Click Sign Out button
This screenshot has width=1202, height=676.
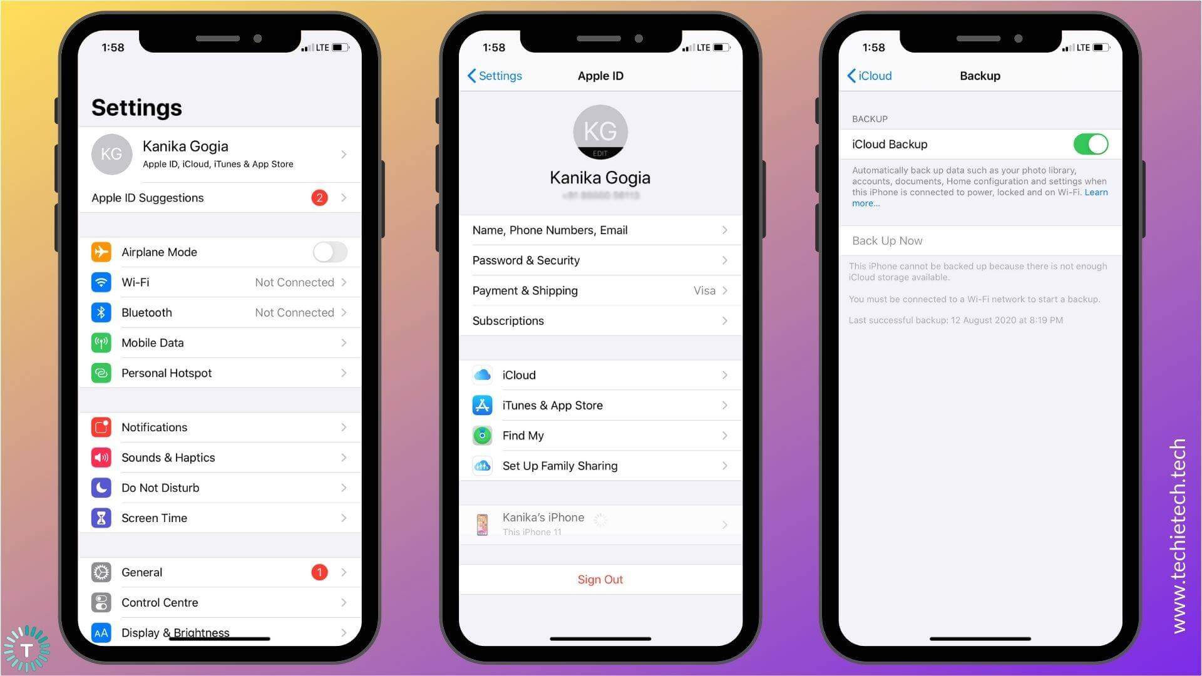click(x=599, y=580)
